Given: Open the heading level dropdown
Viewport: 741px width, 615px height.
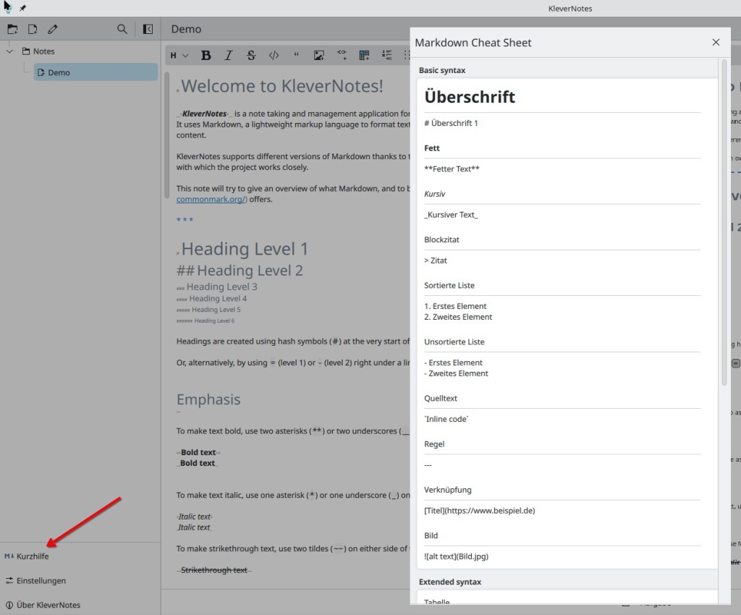Looking at the screenshot, I should [x=179, y=55].
